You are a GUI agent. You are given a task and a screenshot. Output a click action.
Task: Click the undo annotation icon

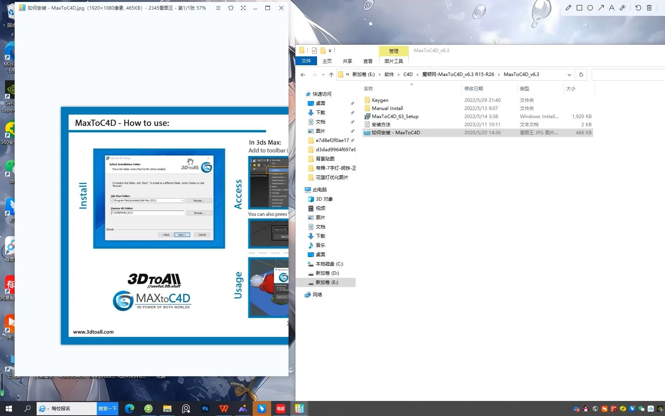click(x=638, y=8)
